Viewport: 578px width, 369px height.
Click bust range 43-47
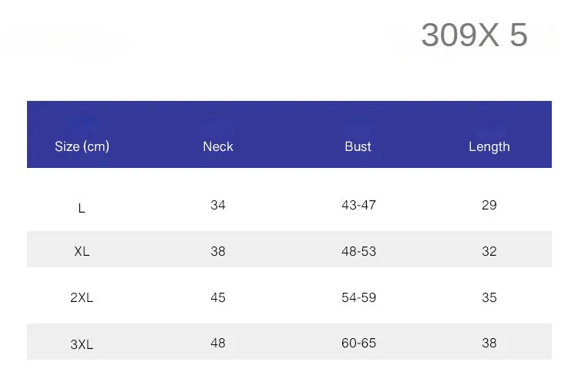tap(358, 205)
